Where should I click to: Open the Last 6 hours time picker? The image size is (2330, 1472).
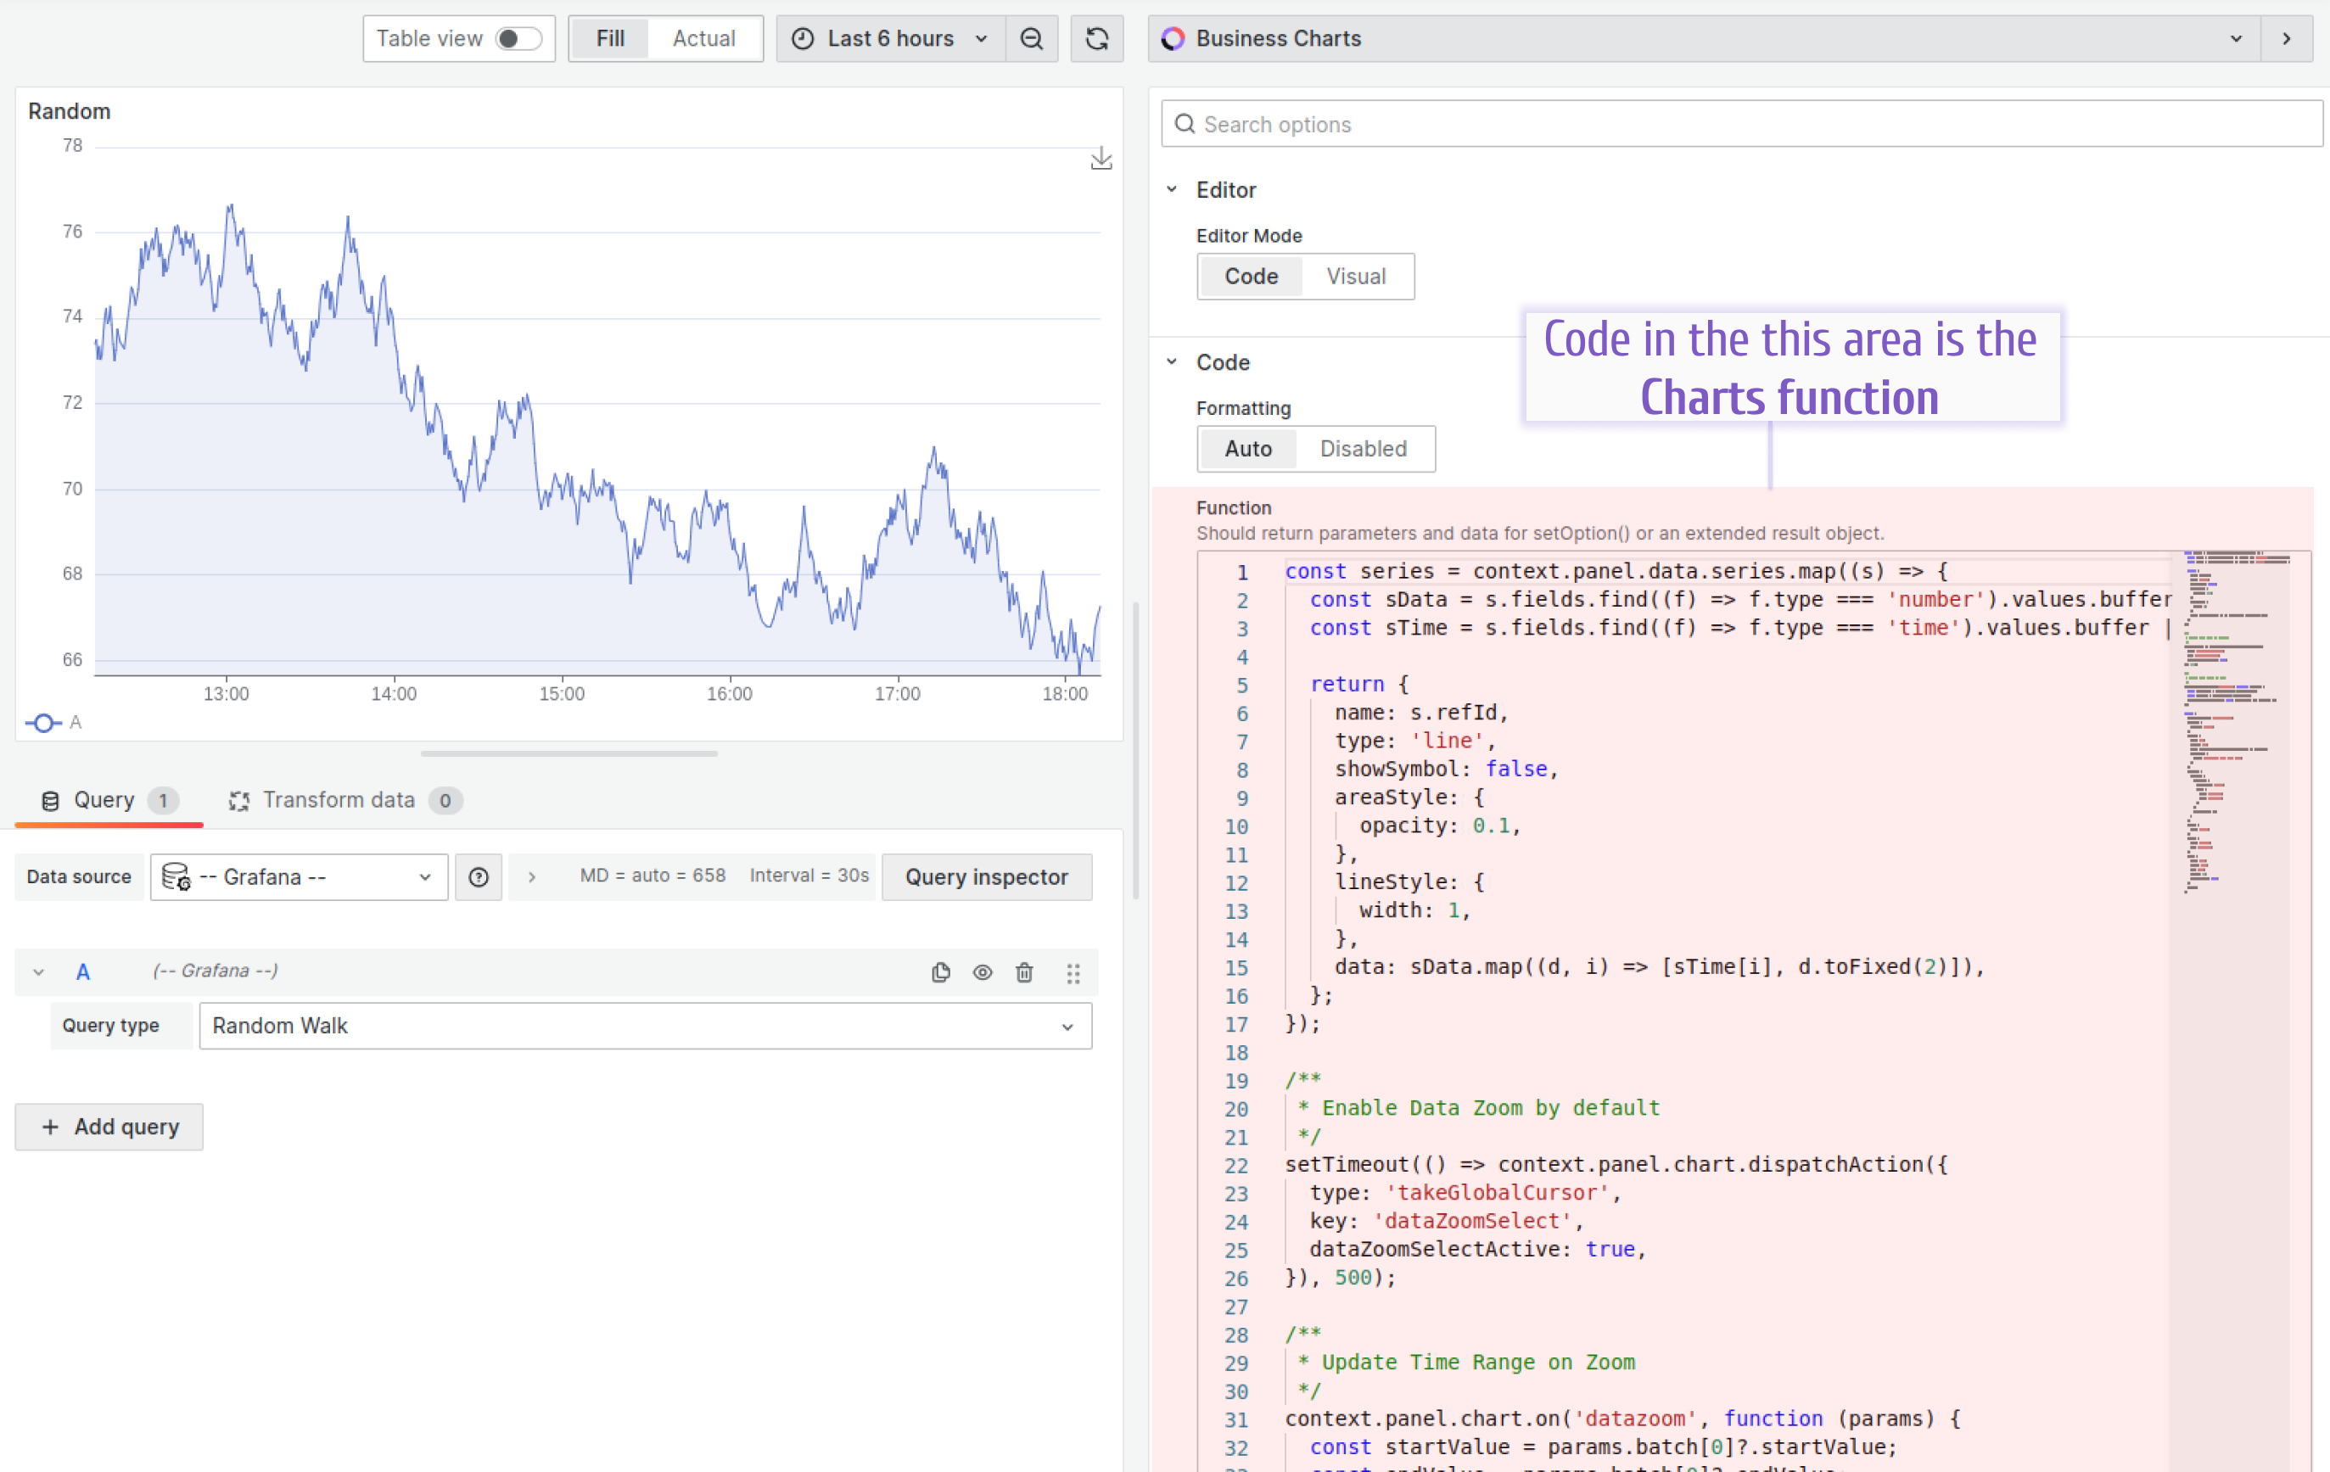(x=890, y=39)
